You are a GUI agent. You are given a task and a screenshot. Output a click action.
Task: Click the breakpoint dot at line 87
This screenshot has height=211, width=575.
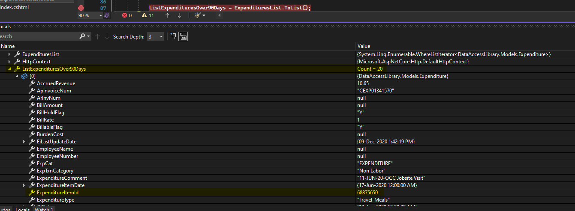[81, 8]
